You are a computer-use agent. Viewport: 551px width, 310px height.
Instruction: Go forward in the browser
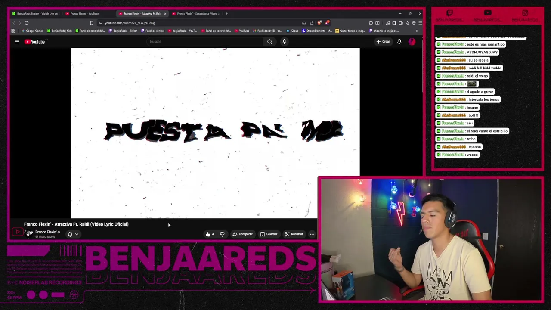tap(20, 23)
